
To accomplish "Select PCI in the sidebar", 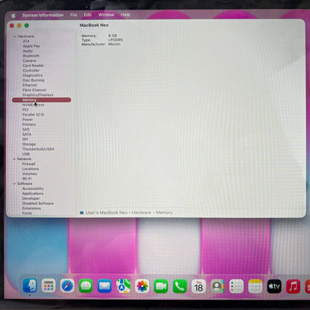I will point(25,110).
